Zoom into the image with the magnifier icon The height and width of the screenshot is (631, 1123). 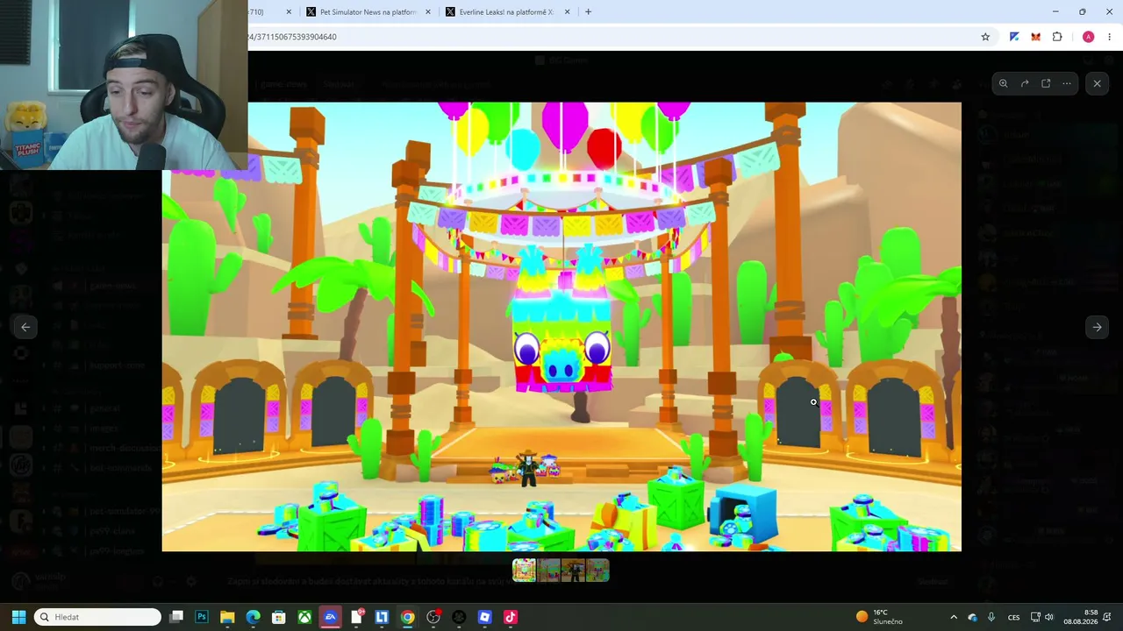(1003, 84)
